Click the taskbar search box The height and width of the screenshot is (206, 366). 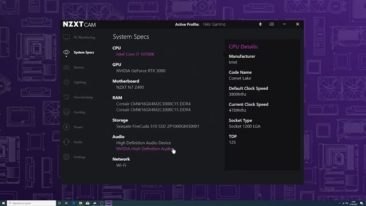point(31,203)
